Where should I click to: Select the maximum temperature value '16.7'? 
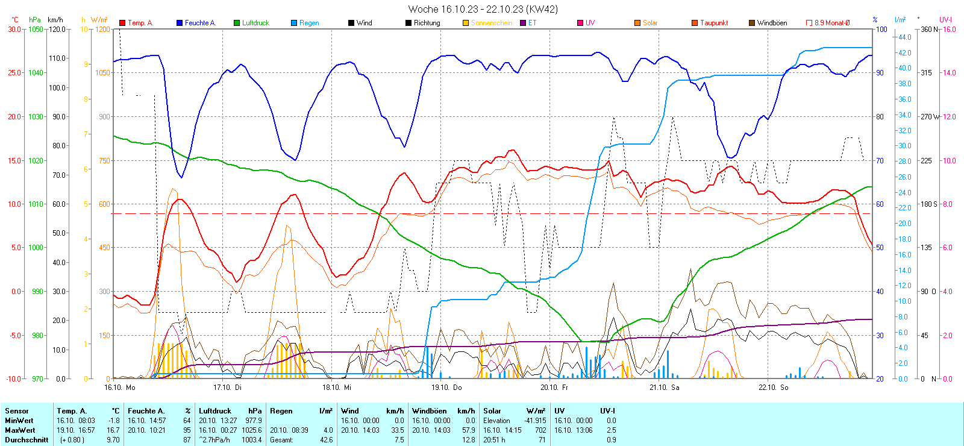point(113,430)
